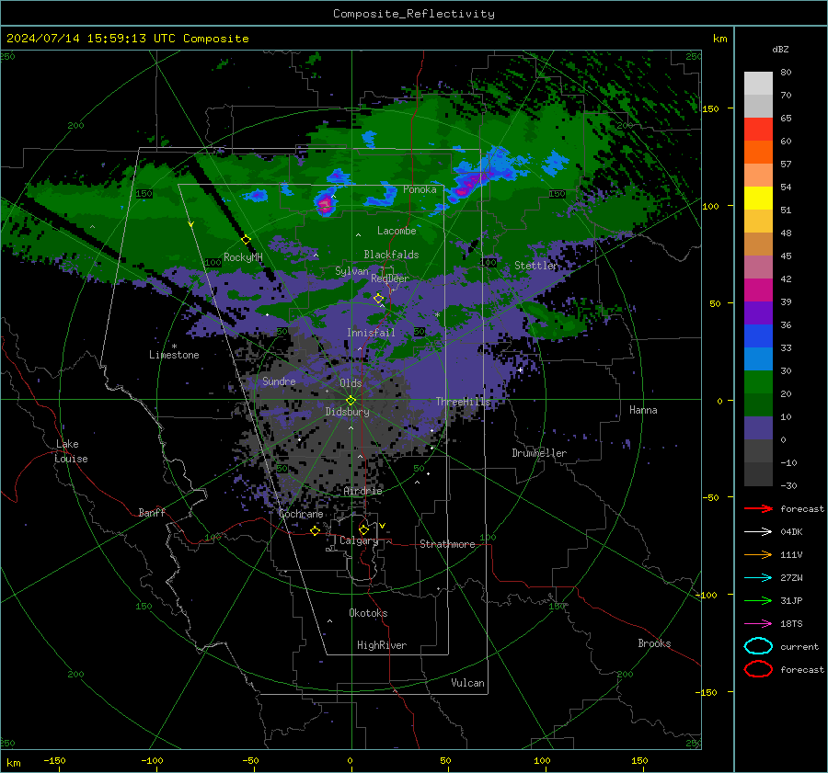
Task: Click yellow diamond marker below RedDeer
Action: (x=378, y=299)
